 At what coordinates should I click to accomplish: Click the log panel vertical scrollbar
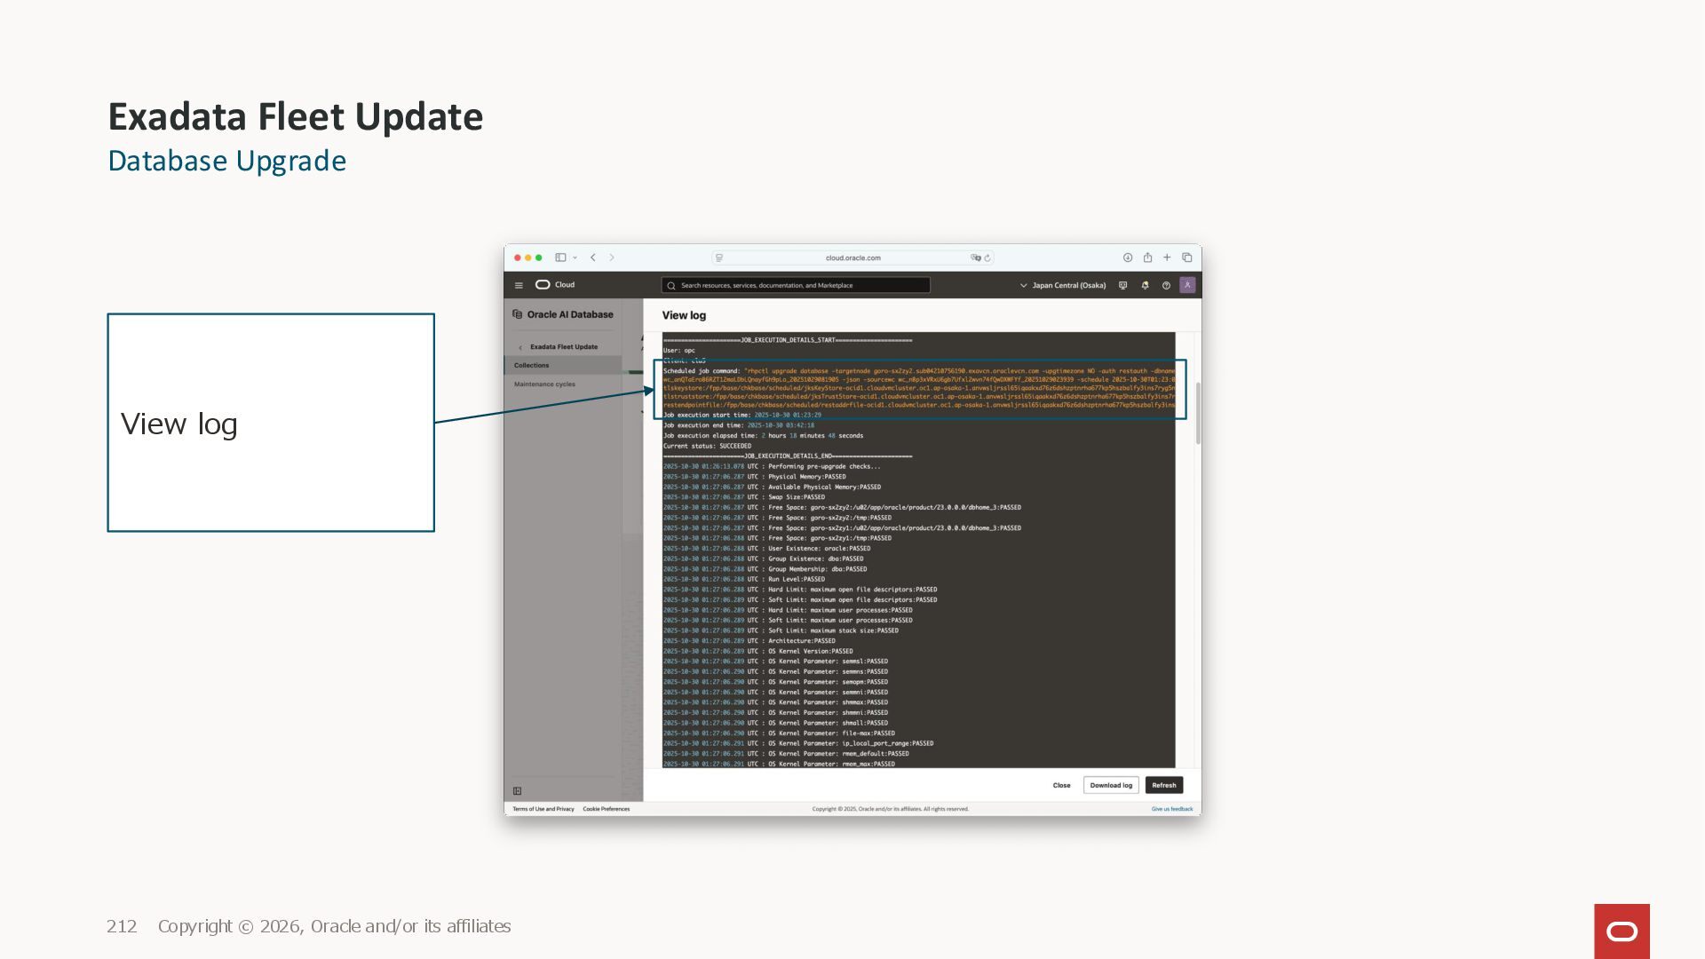1197,414
